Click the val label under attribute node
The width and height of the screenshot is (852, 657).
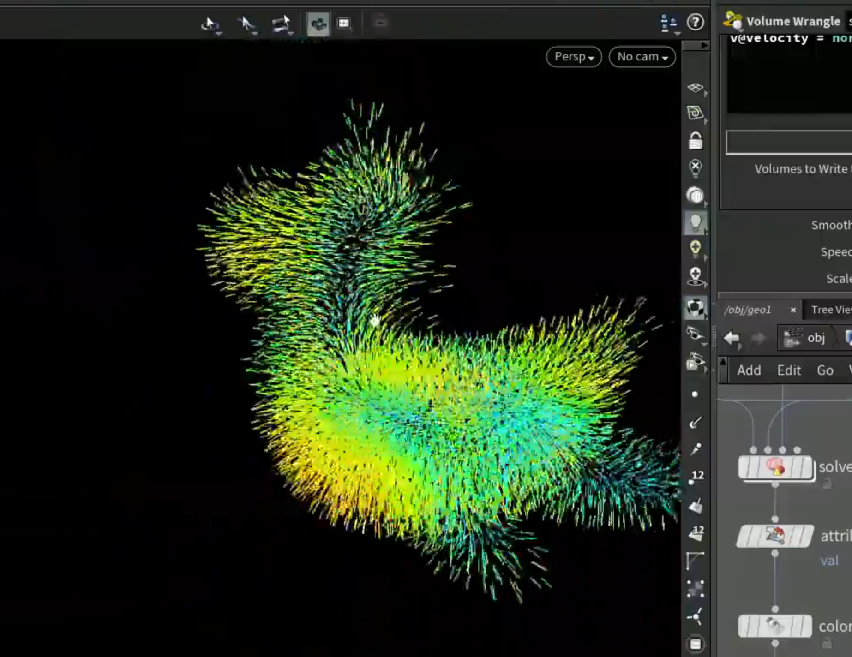coord(829,561)
